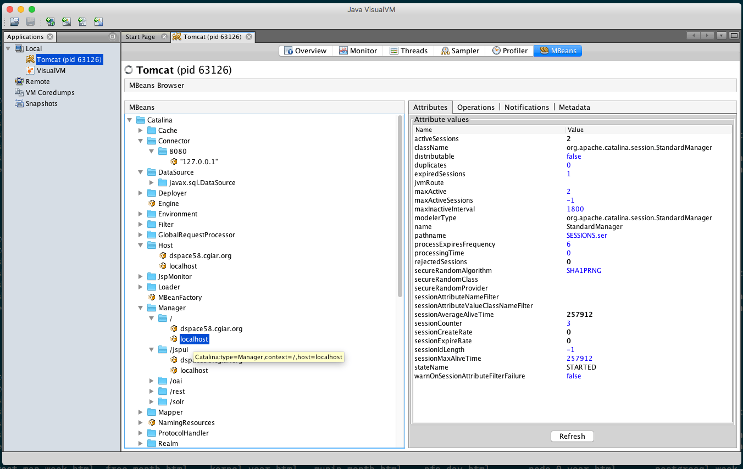Click the Engine MBean icon

tap(152, 204)
